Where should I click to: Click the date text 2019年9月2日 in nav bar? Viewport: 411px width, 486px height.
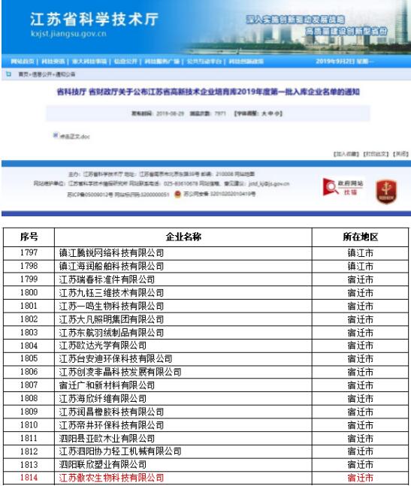point(335,62)
